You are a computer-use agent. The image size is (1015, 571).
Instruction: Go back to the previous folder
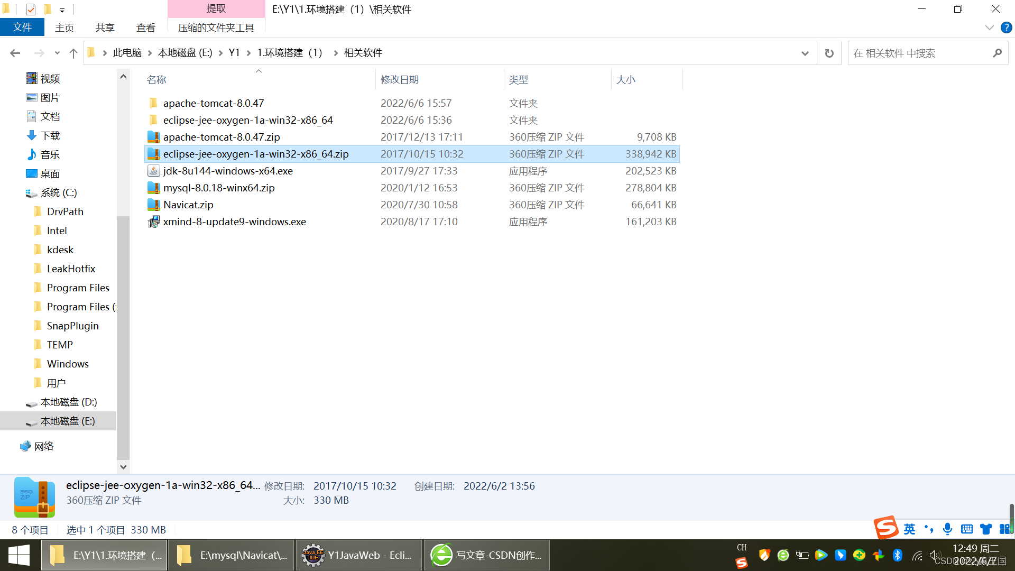tap(15, 53)
